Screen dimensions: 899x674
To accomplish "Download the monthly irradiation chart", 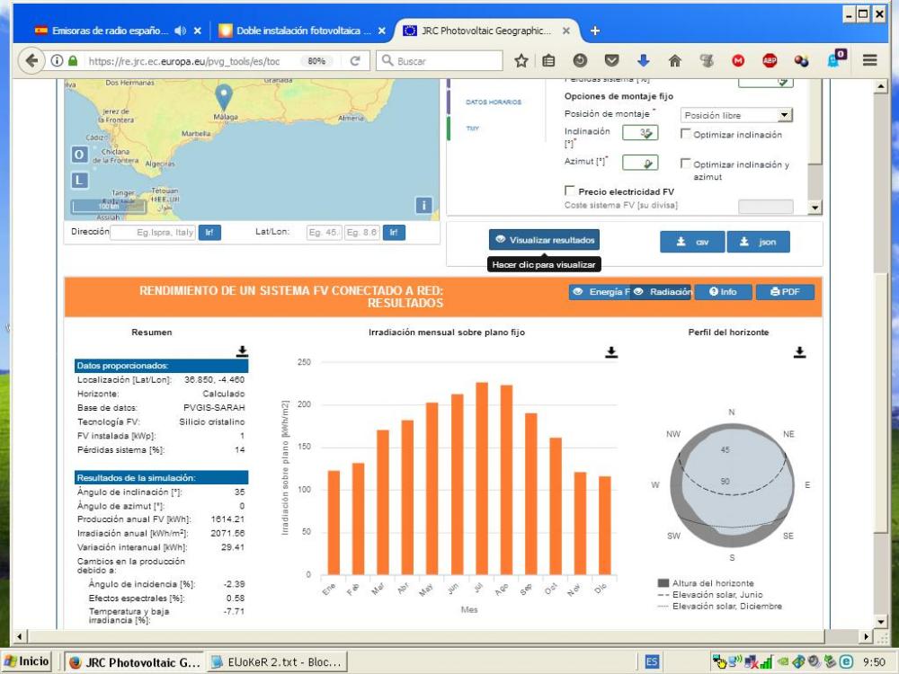I will (x=611, y=352).
